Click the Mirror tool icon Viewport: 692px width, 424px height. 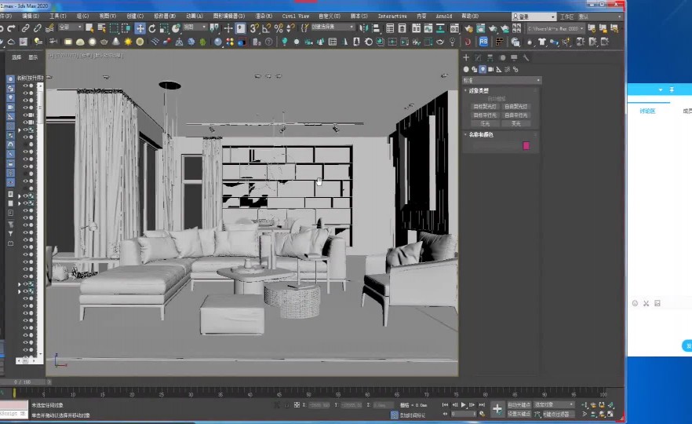364,29
